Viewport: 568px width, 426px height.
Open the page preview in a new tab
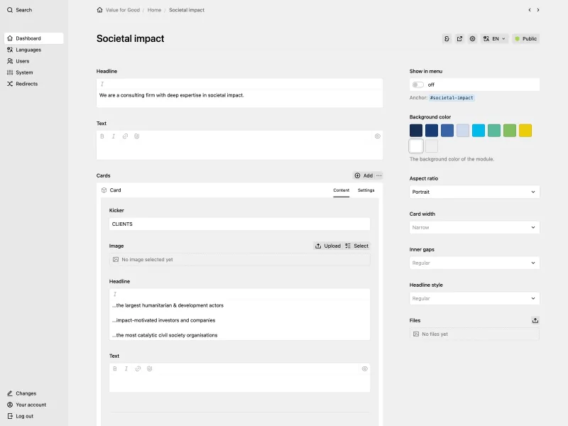(x=459, y=39)
